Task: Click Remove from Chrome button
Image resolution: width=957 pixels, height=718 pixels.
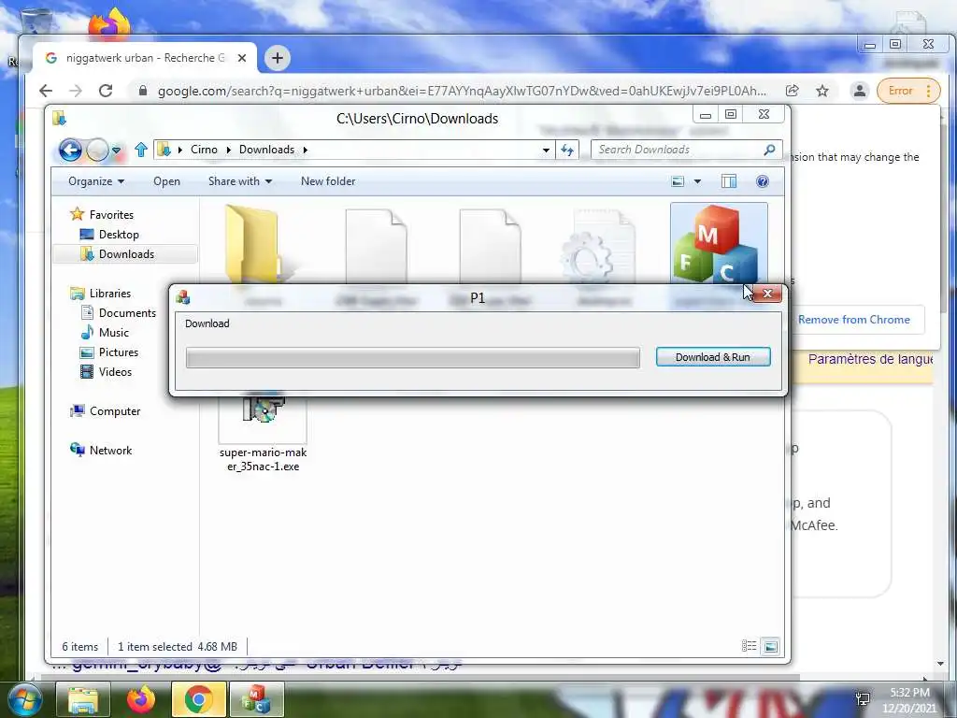Action: pos(854,320)
